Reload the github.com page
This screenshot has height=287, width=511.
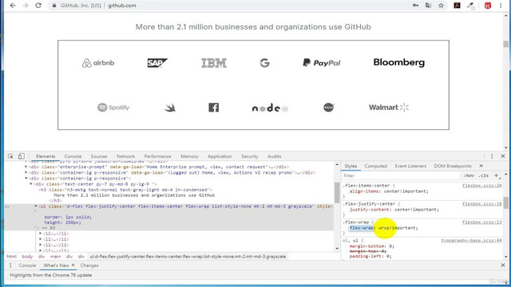tap(38, 6)
